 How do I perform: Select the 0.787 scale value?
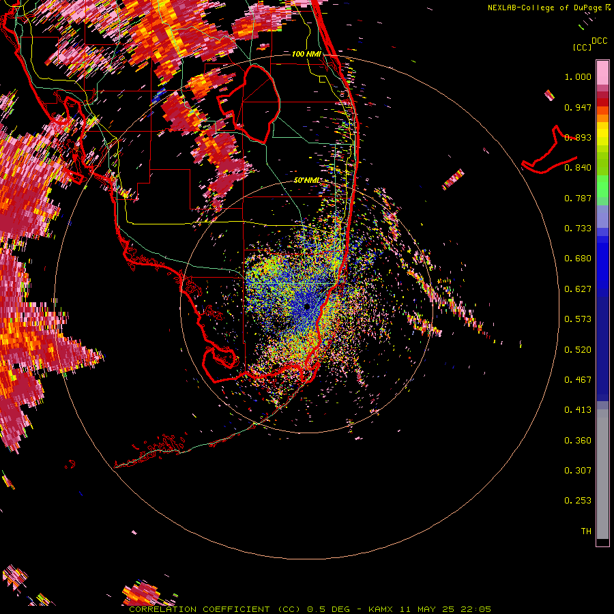click(x=578, y=198)
